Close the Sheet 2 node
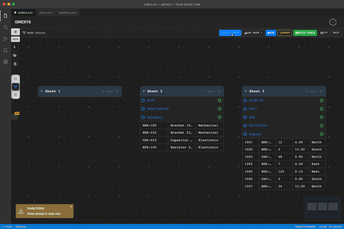344x229 pixels. click(219, 91)
